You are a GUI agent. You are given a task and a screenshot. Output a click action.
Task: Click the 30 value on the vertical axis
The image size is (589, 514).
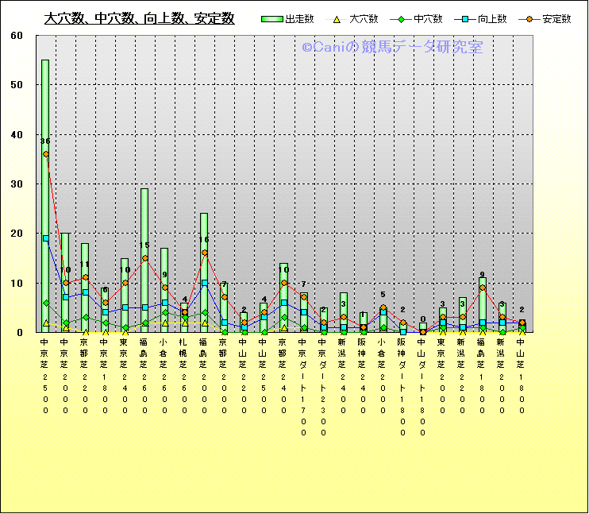[x=18, y=184]
